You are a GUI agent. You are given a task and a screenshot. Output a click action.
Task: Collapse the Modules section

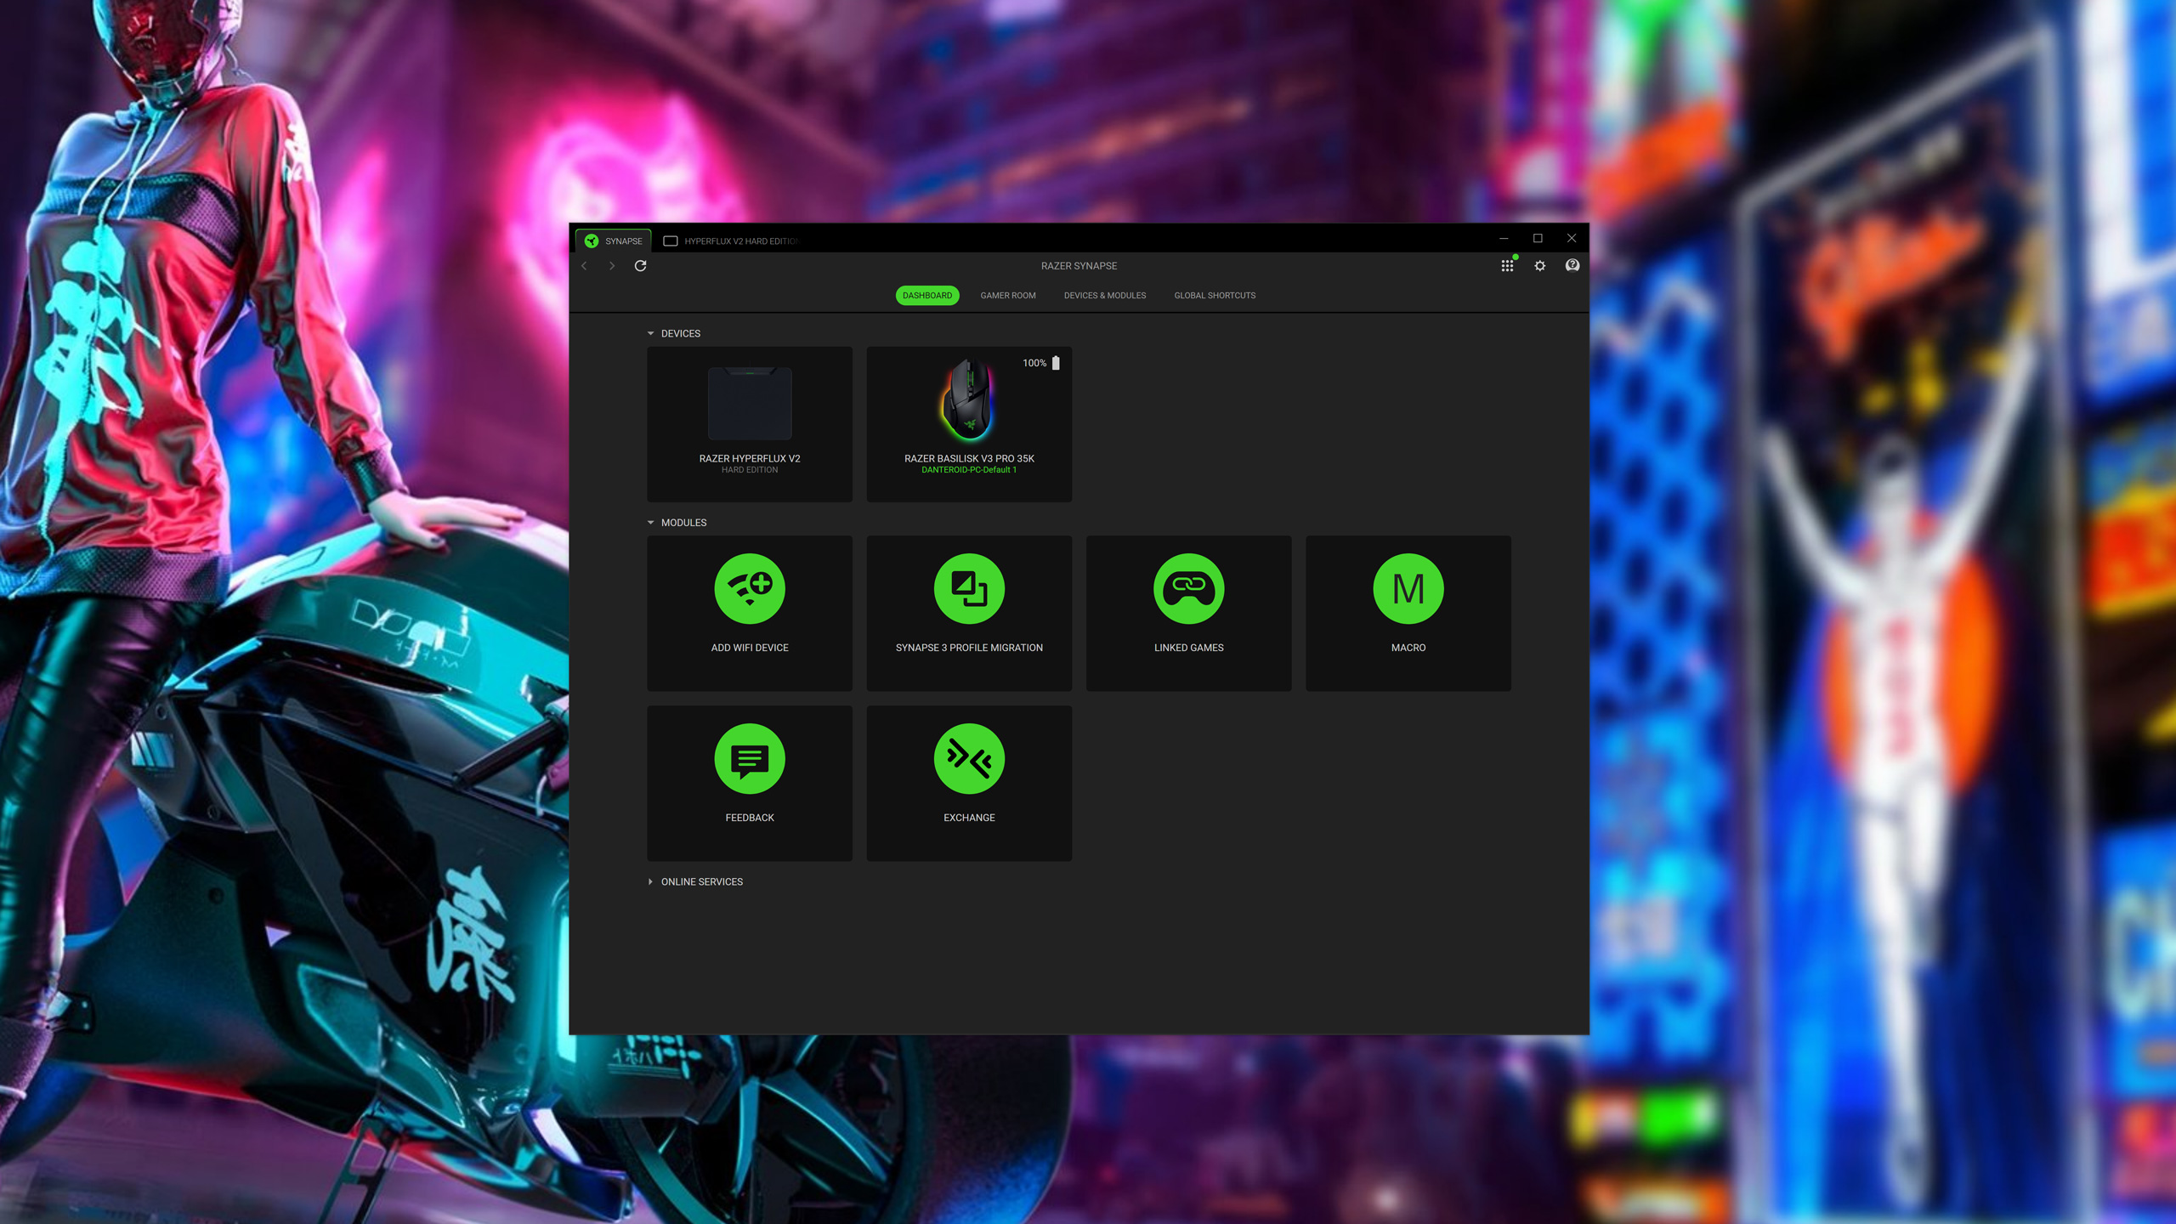tap(651, 522)
